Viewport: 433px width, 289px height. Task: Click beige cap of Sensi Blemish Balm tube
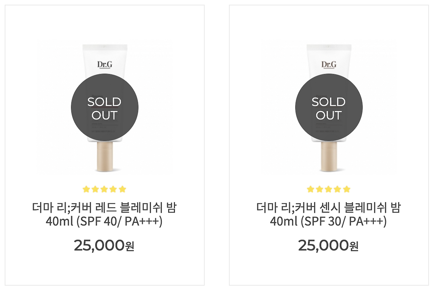[x=329, y=156]
